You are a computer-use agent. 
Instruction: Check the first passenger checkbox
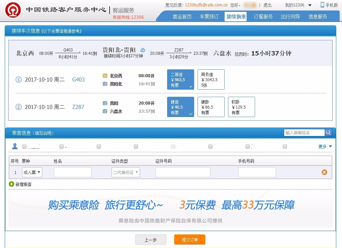coord(24,146)
